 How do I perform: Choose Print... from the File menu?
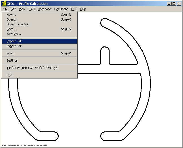pos(11,53)
